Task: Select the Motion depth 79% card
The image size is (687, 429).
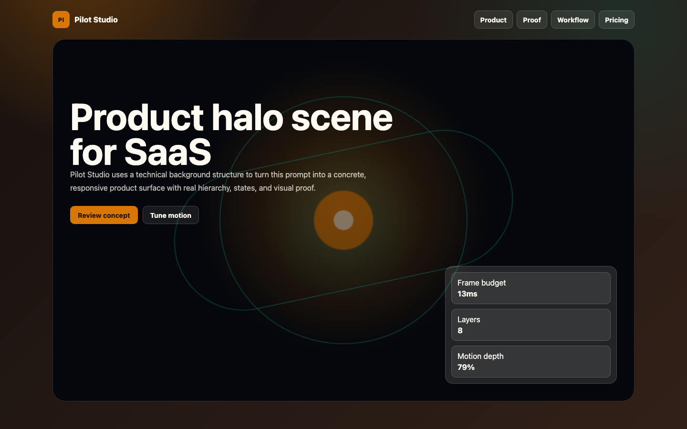Action: pyautogui.click(x=531, y=361)
